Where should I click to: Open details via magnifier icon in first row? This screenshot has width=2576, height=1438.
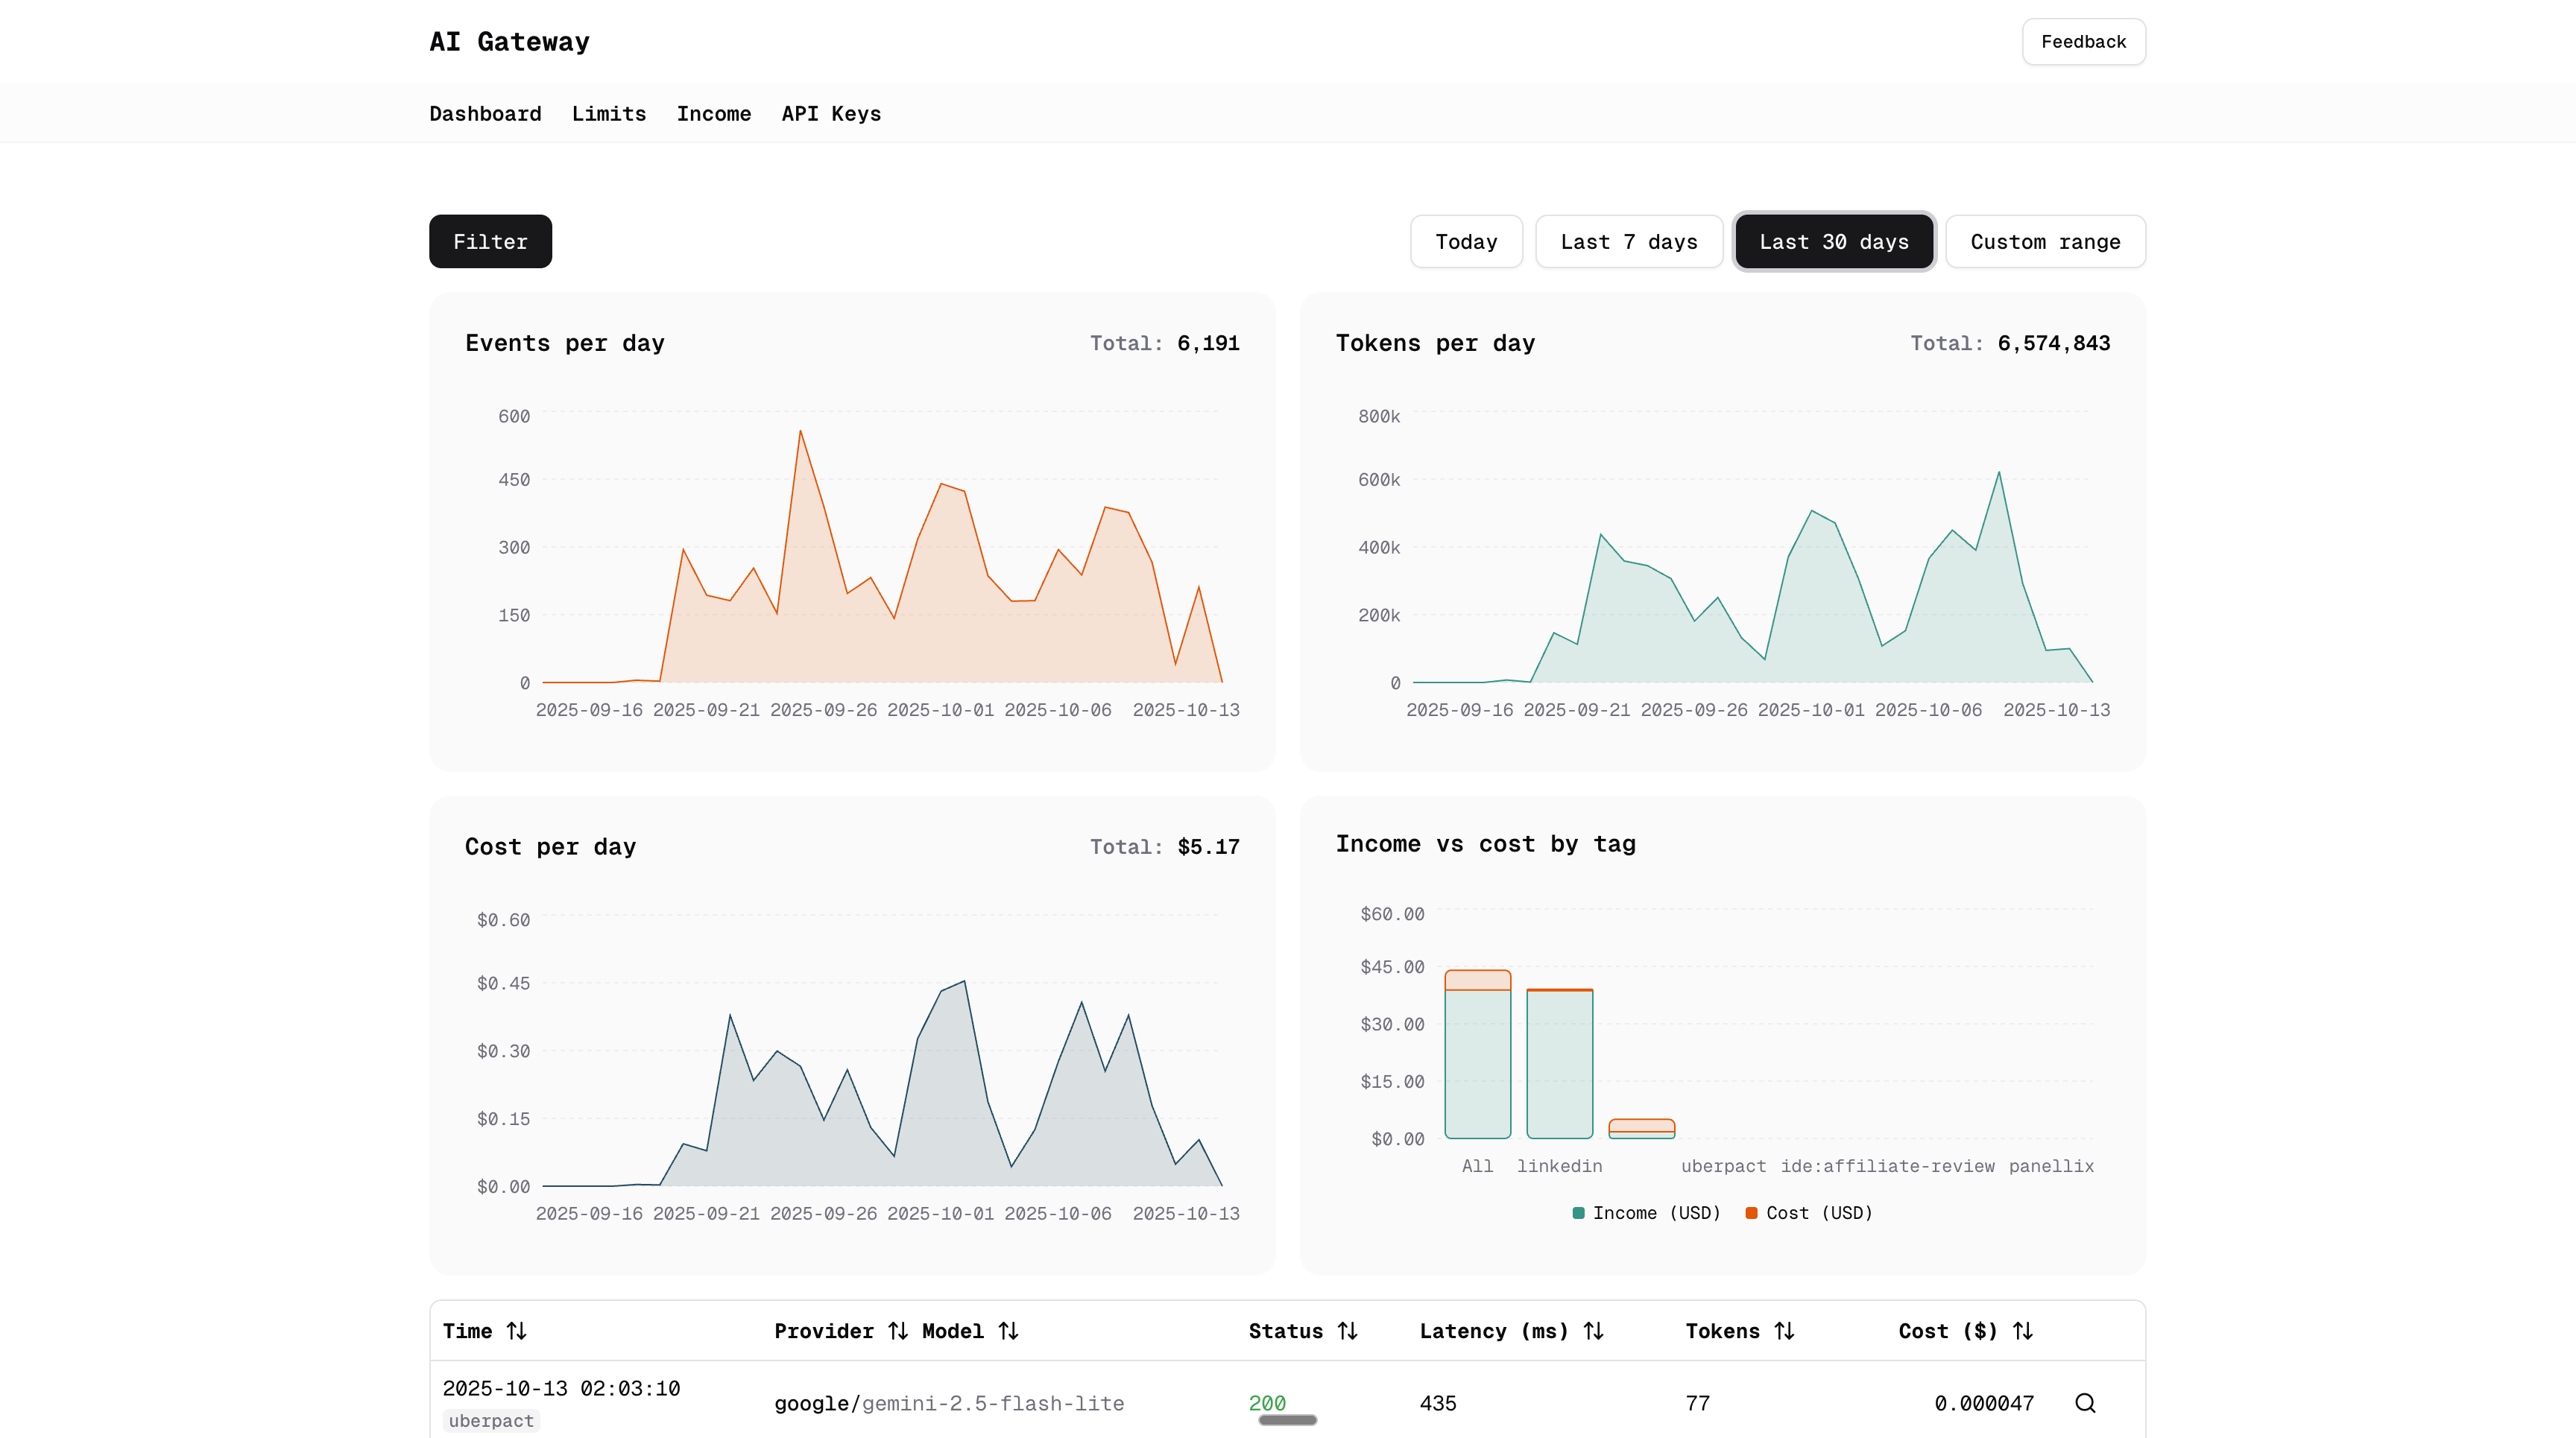(x=2084, y=1403)
